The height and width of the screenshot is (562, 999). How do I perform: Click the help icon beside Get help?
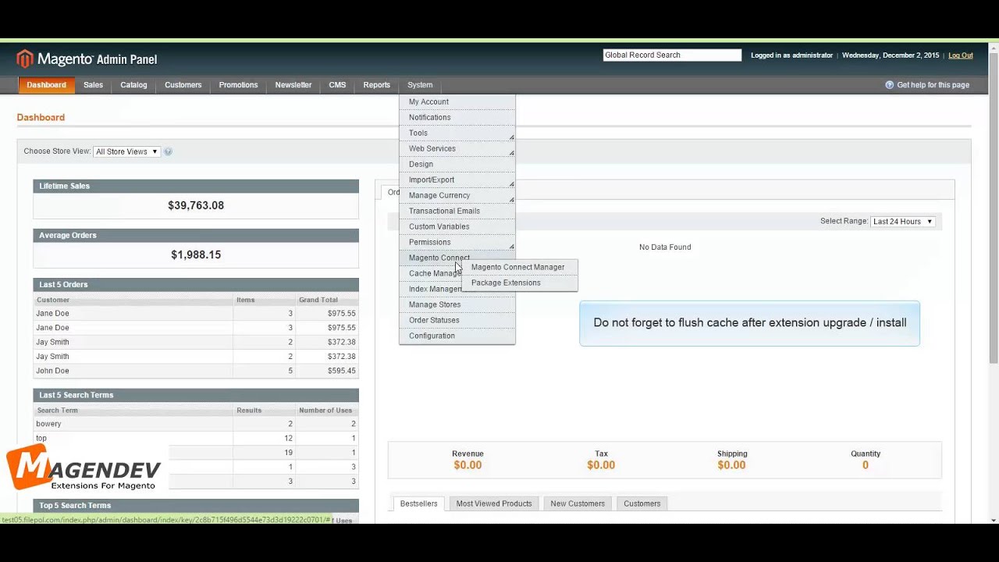(889, 85)
